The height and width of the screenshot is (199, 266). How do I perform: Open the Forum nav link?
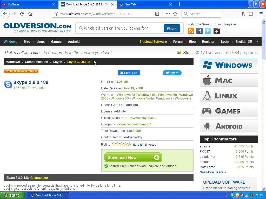tap(178, 42)
